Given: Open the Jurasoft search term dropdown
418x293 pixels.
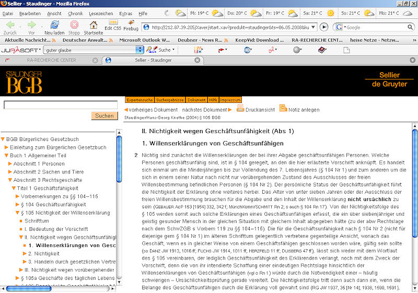Looking at the screenshot, I should pyautogui.click(x=140, y=50).
